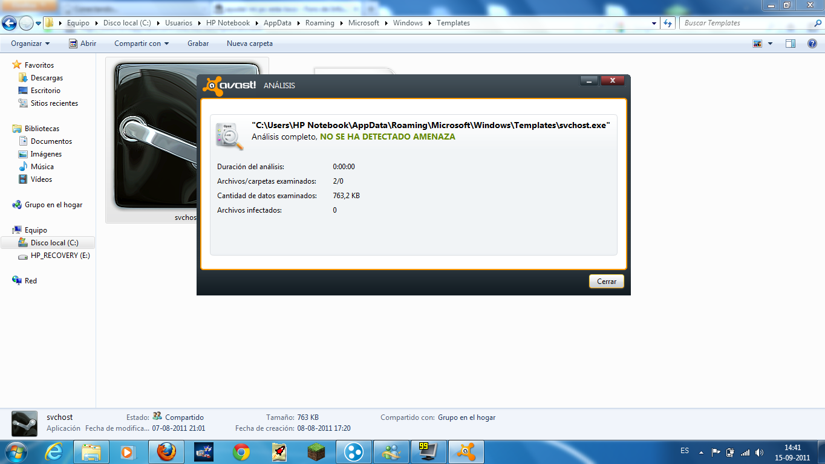Viewport: 825px width, 464px height.
Task: Select Equipo in the navigation pane
Action: click(x=36, y=230)
